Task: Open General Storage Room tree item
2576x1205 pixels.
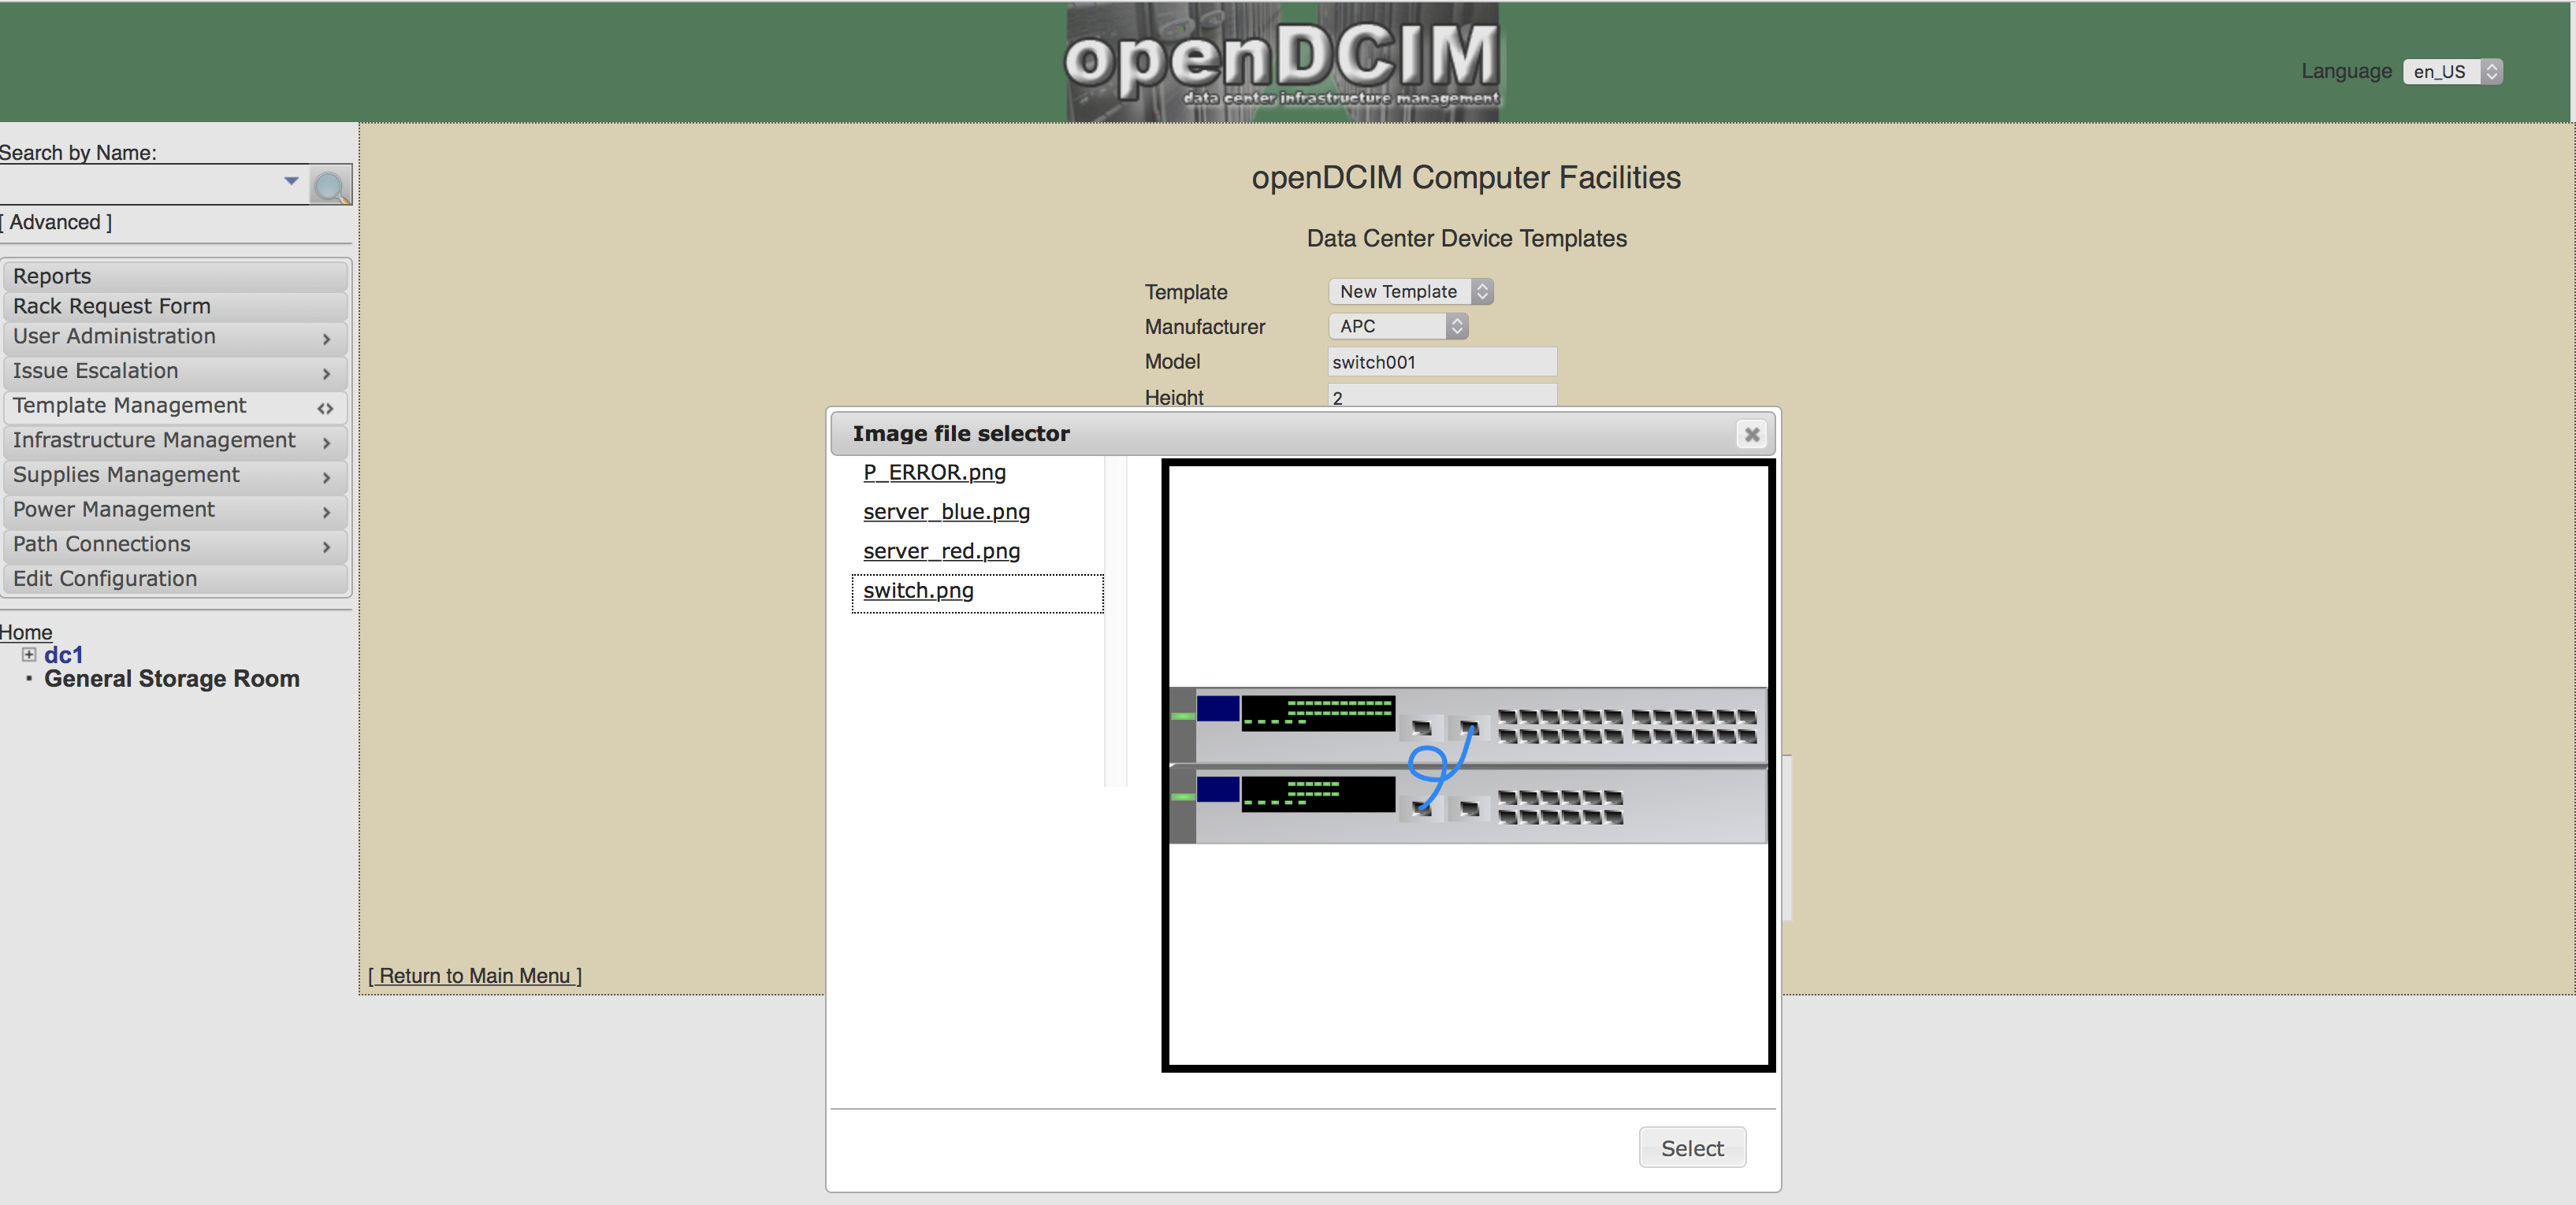Action: click(x=172, y=680)
